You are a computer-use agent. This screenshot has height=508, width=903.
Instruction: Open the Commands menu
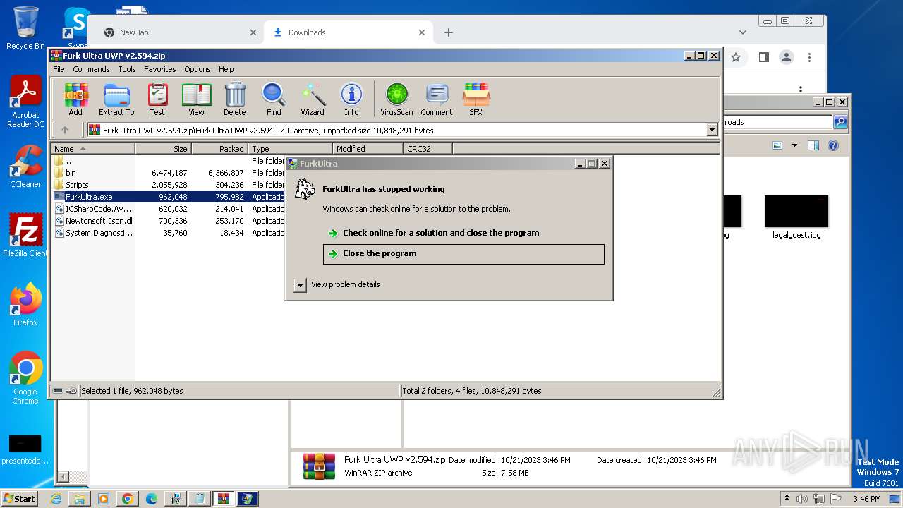91,69
